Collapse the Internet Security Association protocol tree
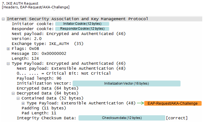210x123 pixels. point(3,19)
